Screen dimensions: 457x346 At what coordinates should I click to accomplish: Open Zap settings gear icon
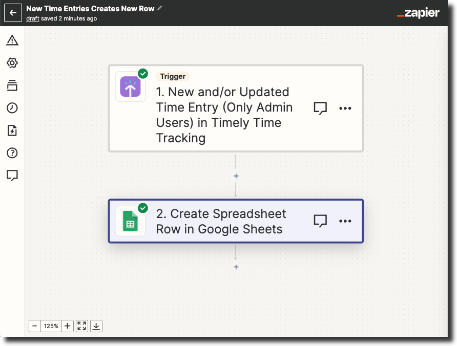(x=12, y=63)
